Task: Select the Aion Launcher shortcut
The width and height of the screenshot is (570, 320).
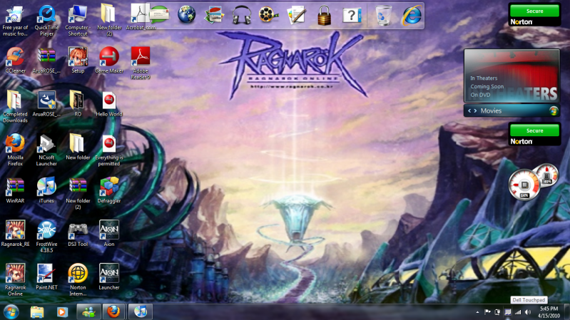Action: click(109, 274)
